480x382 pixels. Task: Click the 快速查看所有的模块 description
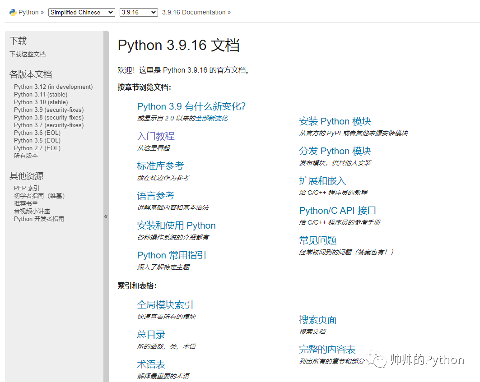coord(166,317)
